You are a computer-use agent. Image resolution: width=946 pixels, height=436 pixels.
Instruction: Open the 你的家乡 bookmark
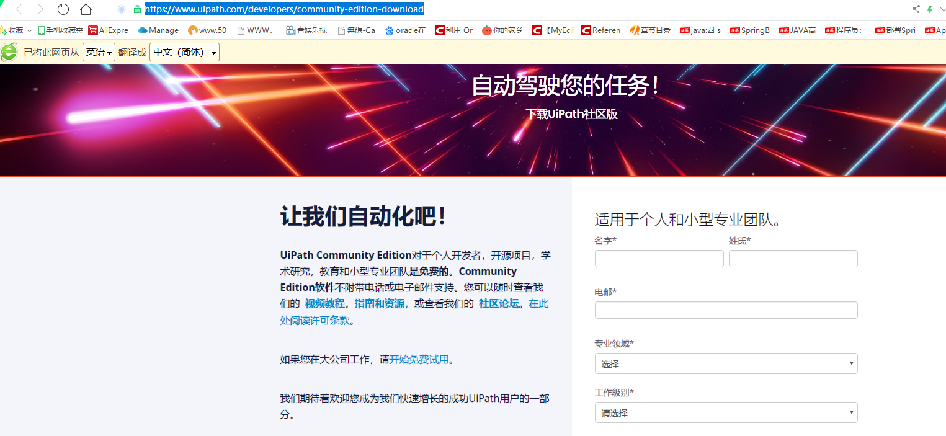coord(502,30)
